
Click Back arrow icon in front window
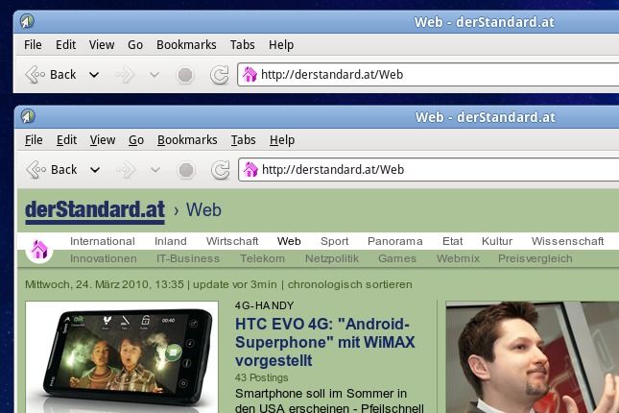[36, 170]
